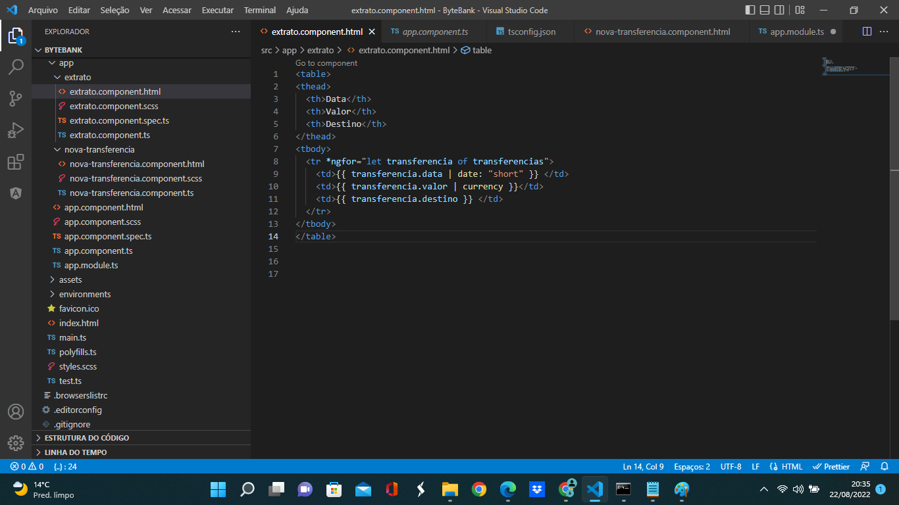Image resolution: width=899 pixels, height=505 pixels.
Task: Open the Source Control view
Action: pyautogui.click(x=16, y=99)
